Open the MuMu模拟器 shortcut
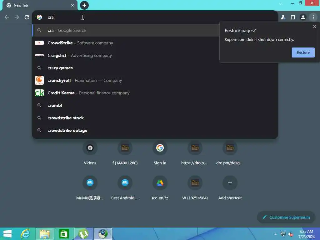This screenshot has width=320, height=240. (90, 188)
